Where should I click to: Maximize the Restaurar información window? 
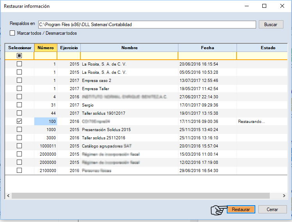(x=264, y=6)
